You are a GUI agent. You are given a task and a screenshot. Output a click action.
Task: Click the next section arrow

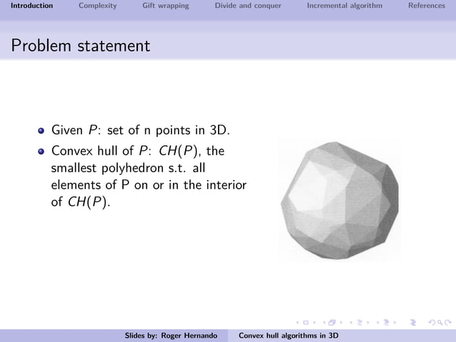(395, 323)
